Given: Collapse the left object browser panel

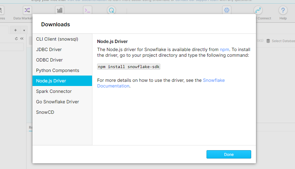Looking at the screenshot, I should click(x=22, y=39).
